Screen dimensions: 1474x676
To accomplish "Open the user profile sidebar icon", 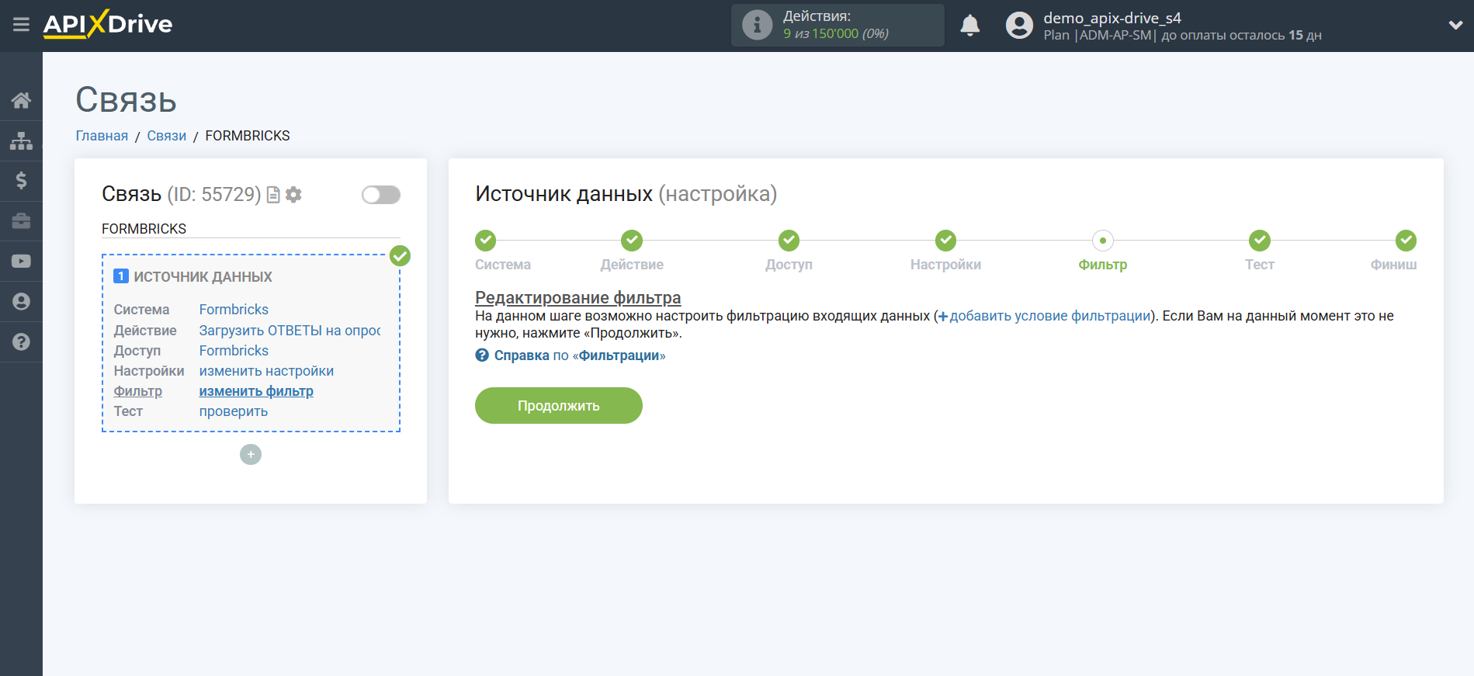I will 21,302.
